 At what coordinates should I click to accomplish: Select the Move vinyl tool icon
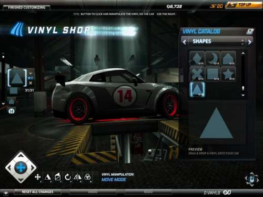coord(38,177)
